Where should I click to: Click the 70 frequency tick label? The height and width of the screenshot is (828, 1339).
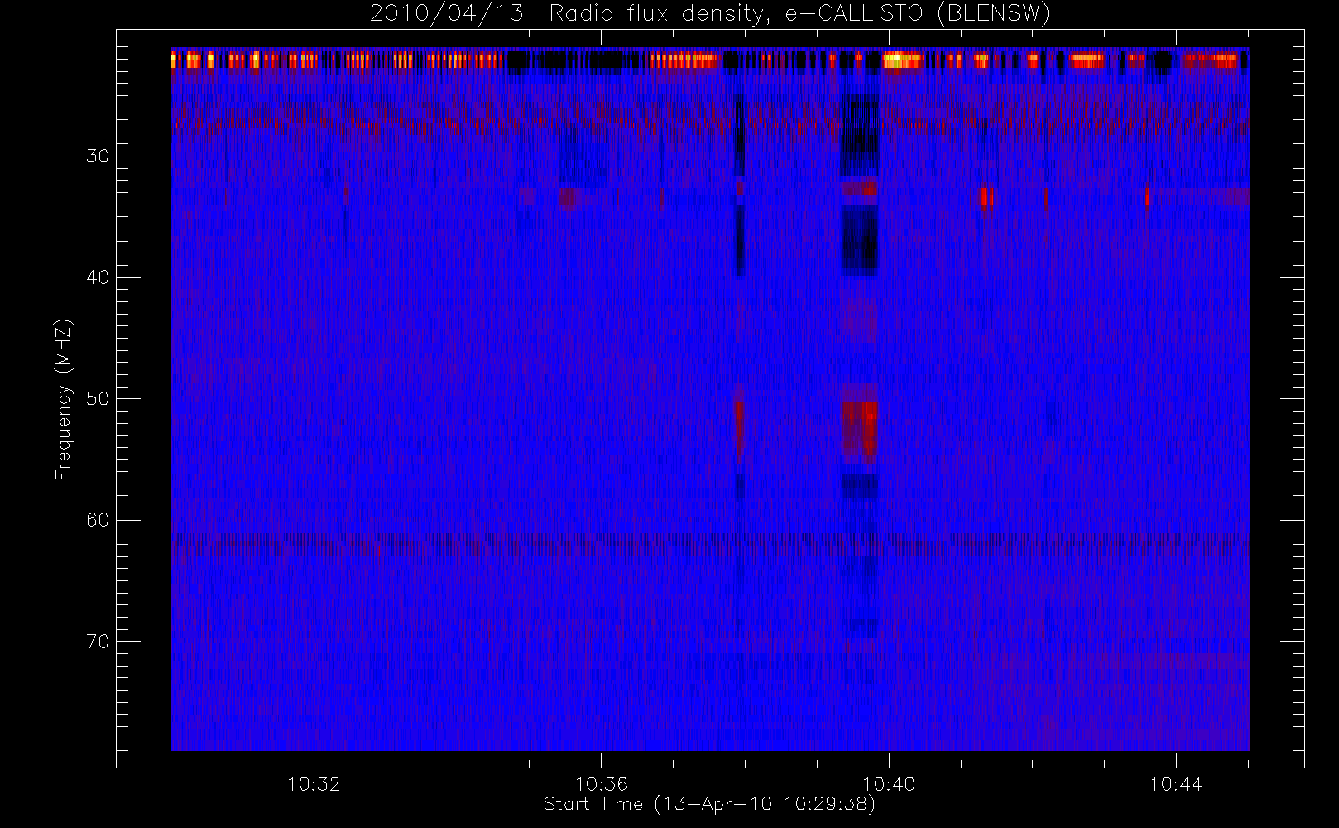pos(98,641)
